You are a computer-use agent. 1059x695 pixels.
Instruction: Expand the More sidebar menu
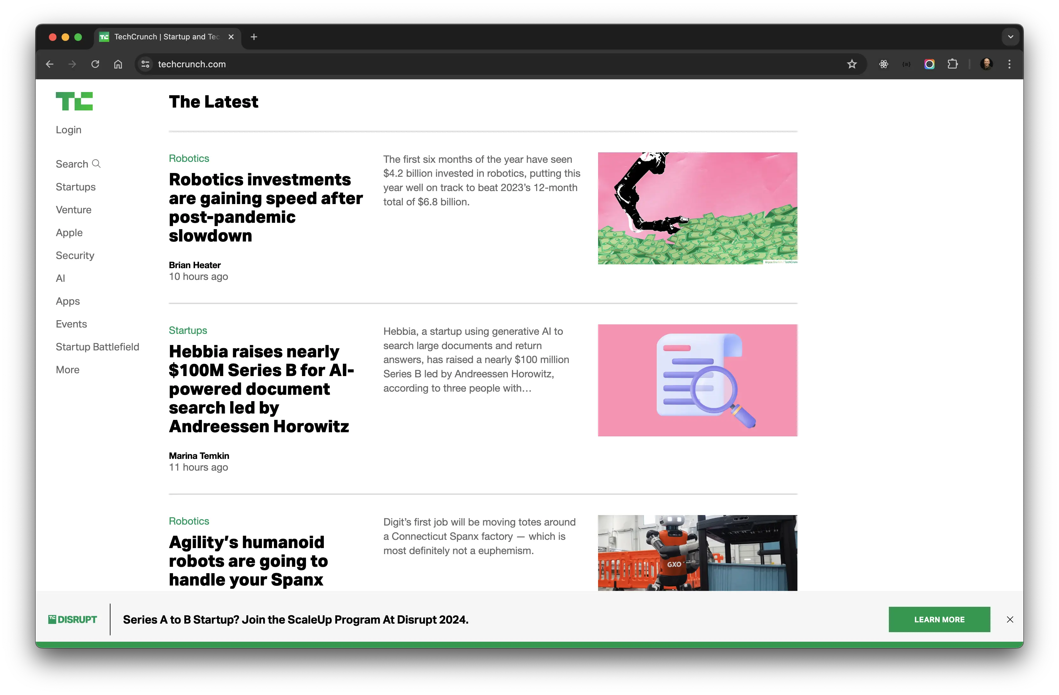[68, 370]
